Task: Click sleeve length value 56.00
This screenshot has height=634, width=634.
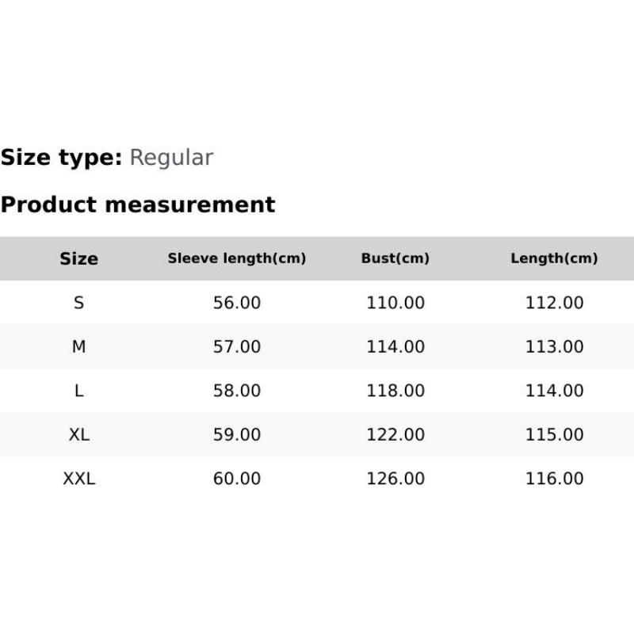Action: tap(237, 303)
